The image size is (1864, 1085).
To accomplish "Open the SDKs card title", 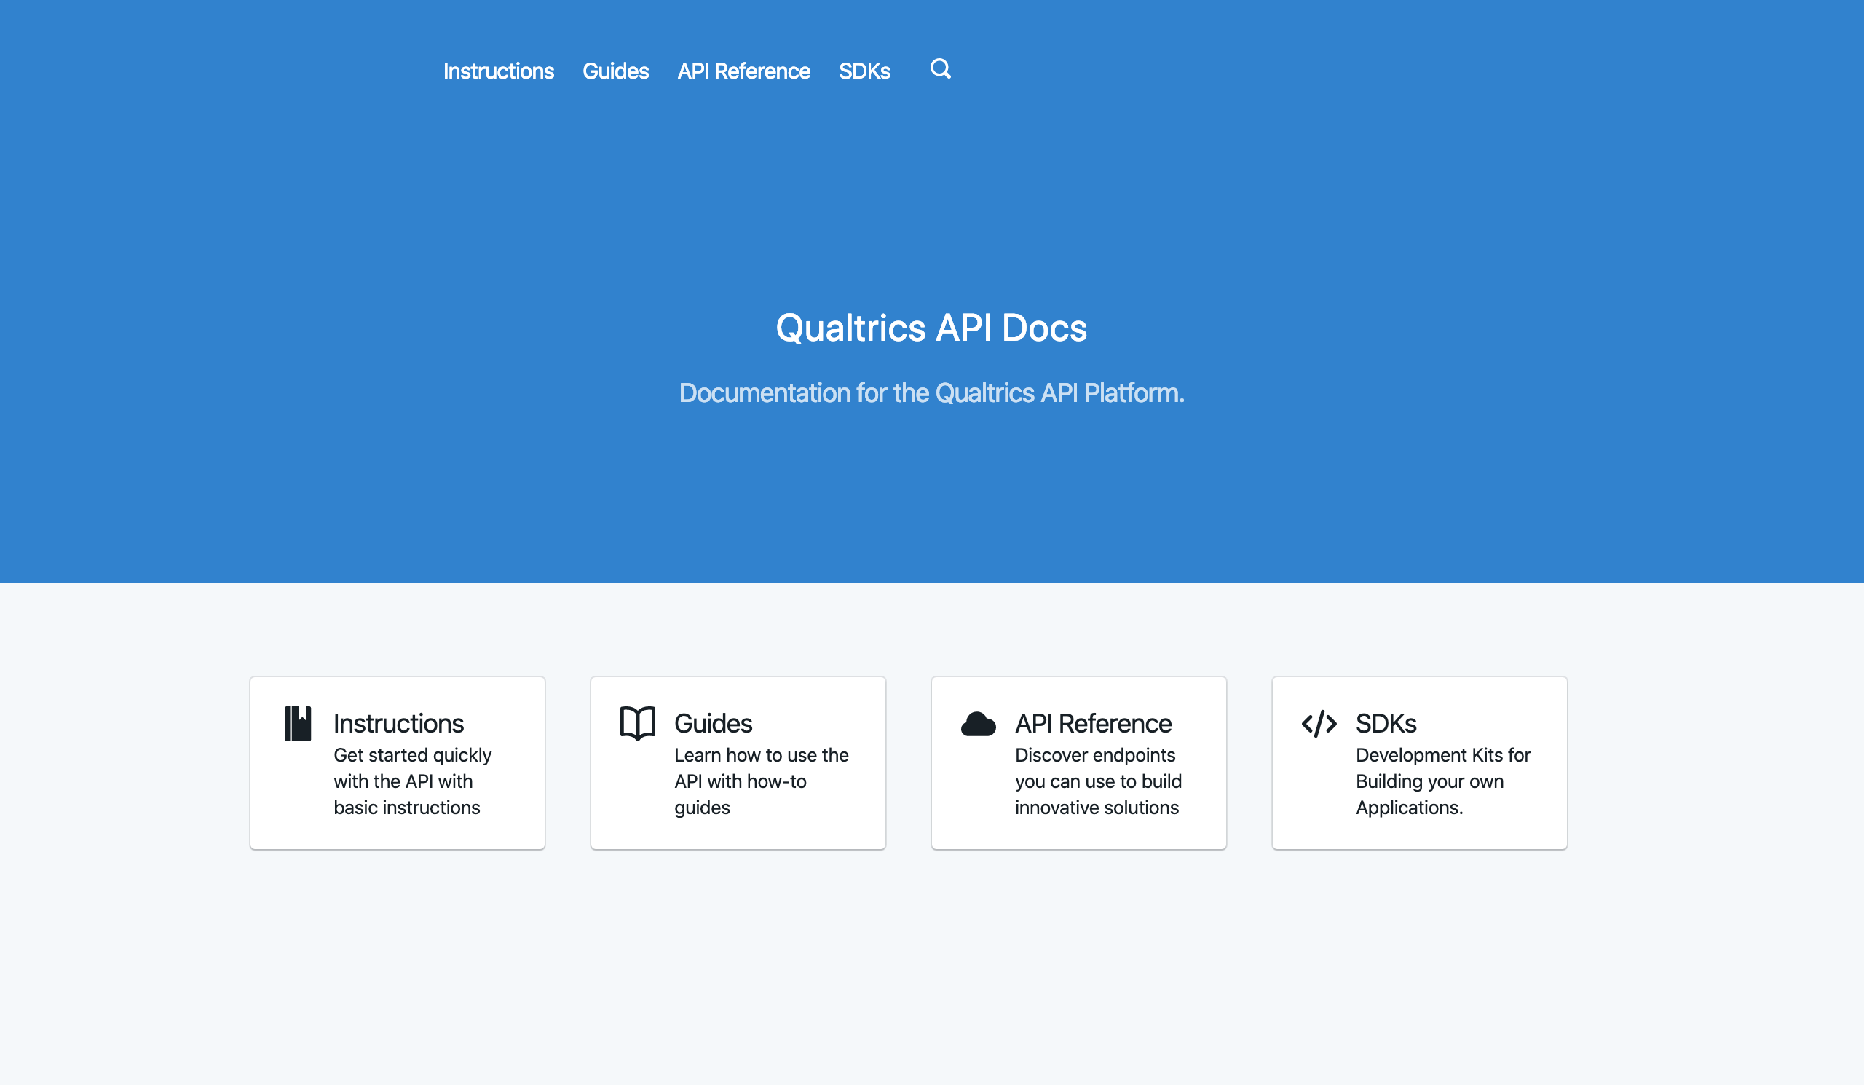I will [1386, 723].
